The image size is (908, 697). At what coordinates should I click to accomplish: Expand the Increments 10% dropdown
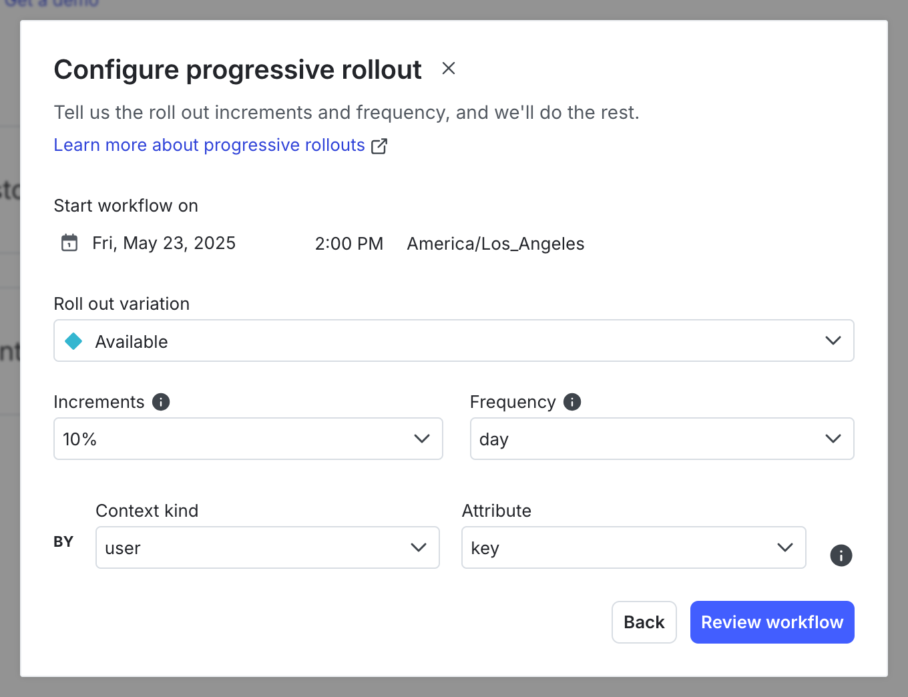pyautogui.click(x=248, y=439)
